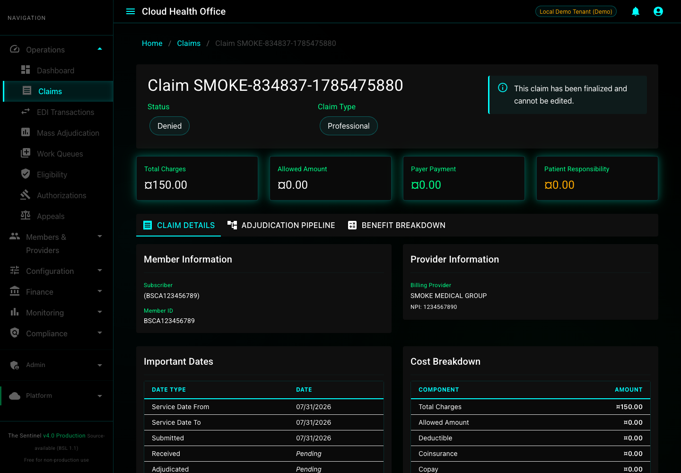Switch to the Adjudication Pipeline tab
This screenshot has height=473, width=681.
pyautogui.click(x=281, y=225)
